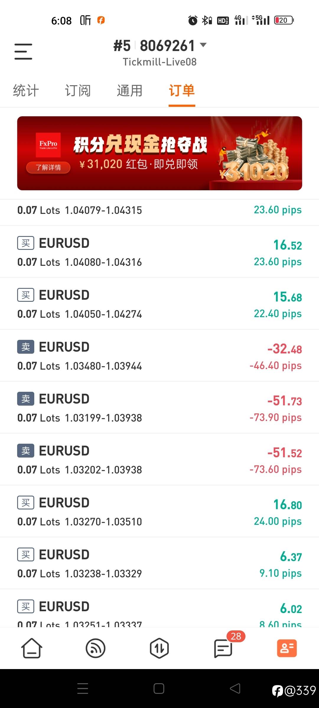Open EURUSD sell order with -32.48 loss
Viewport: 319px width, 708px height.
point(159,356)
